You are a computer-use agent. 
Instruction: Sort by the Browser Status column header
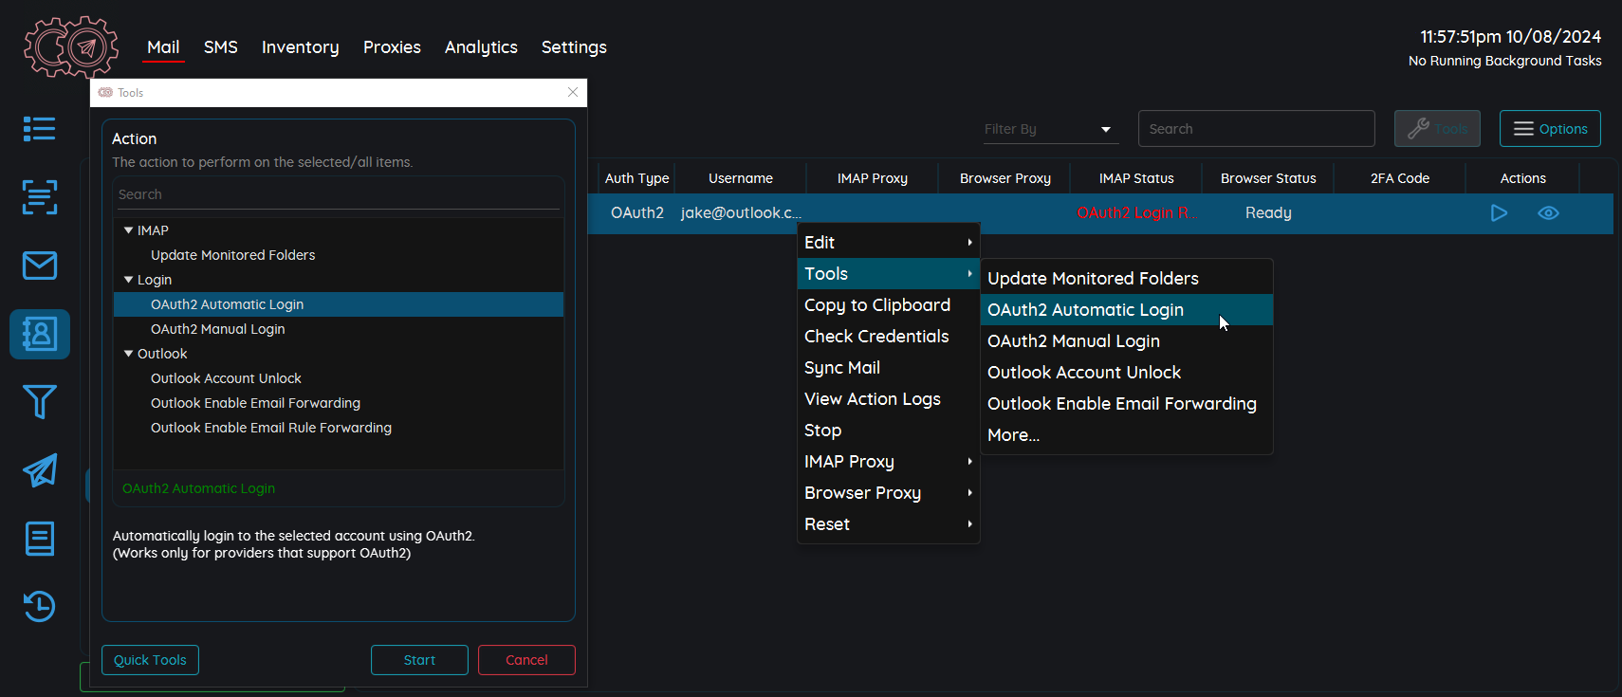[x=1268, y=178]
